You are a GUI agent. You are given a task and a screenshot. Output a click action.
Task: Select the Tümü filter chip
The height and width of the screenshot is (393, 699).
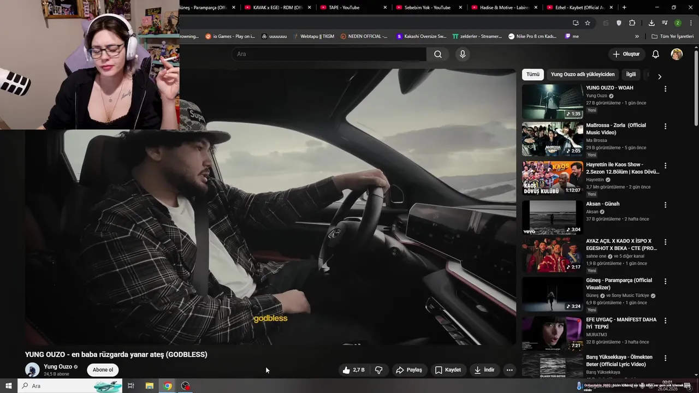point(532,74)
